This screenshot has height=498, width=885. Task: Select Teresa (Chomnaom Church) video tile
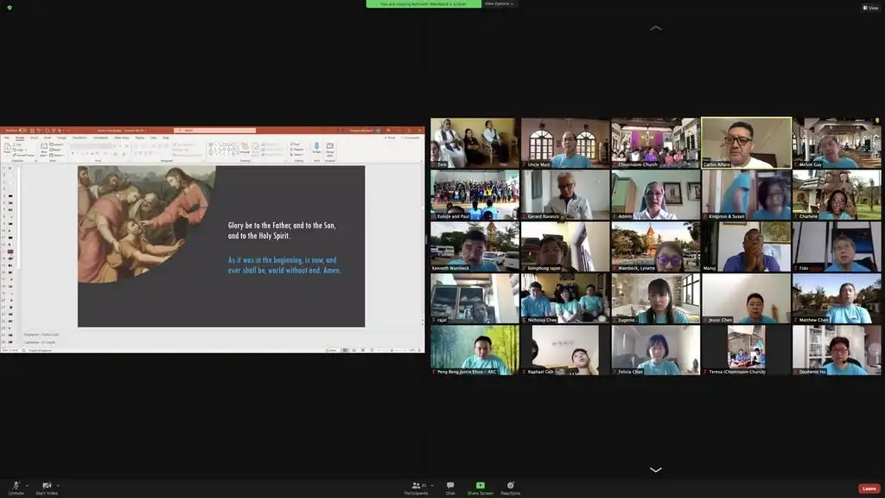click(746, 350)
